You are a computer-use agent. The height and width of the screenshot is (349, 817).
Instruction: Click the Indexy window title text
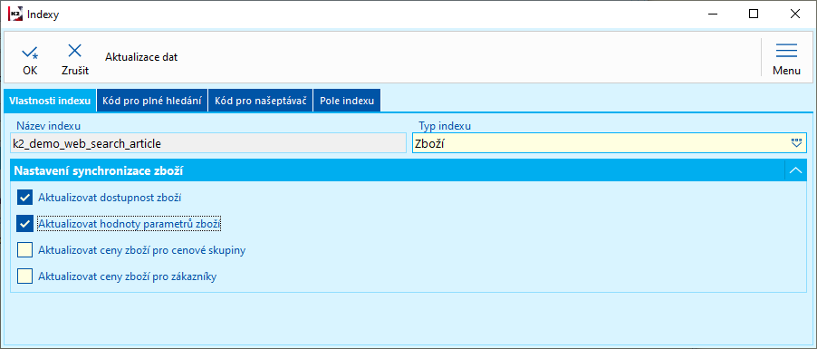coord(43,15)
